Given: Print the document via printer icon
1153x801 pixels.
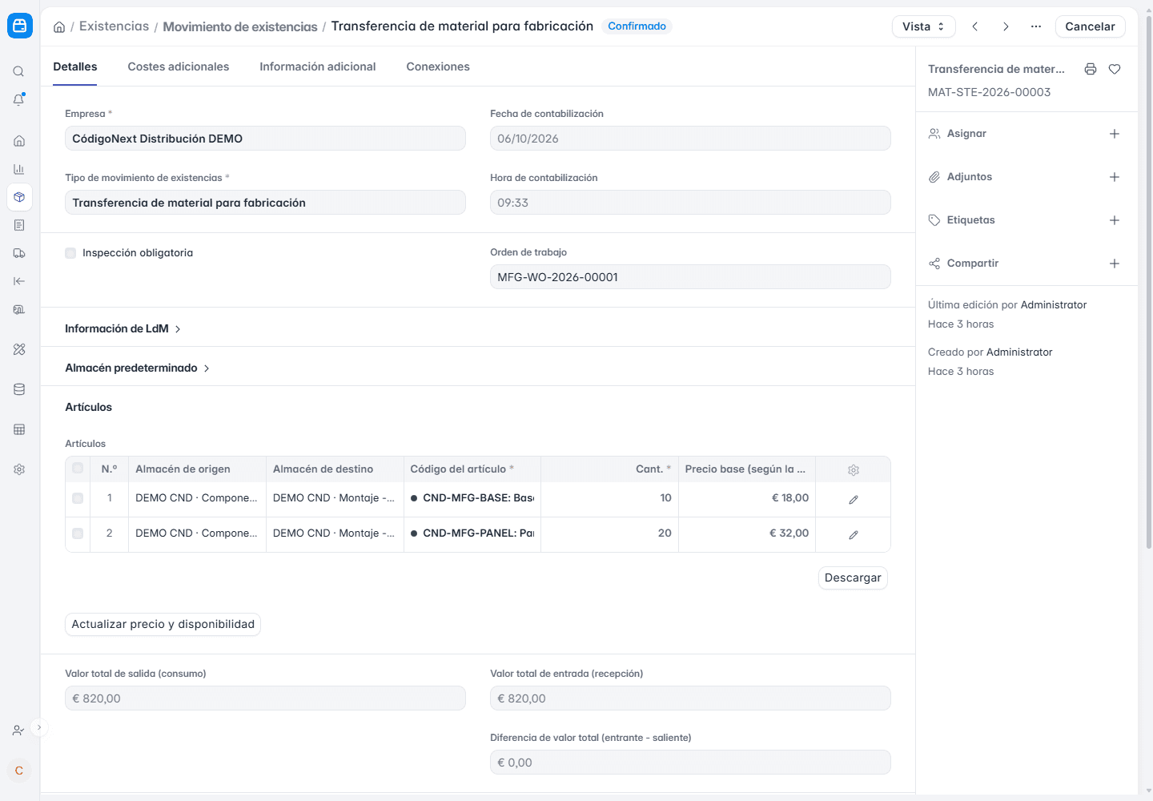Looking at the screenshot, I should [x=1091, y=69].
